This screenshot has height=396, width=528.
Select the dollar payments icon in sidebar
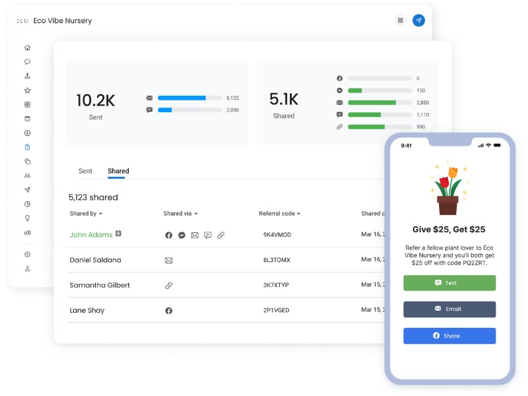click(26, 133)
